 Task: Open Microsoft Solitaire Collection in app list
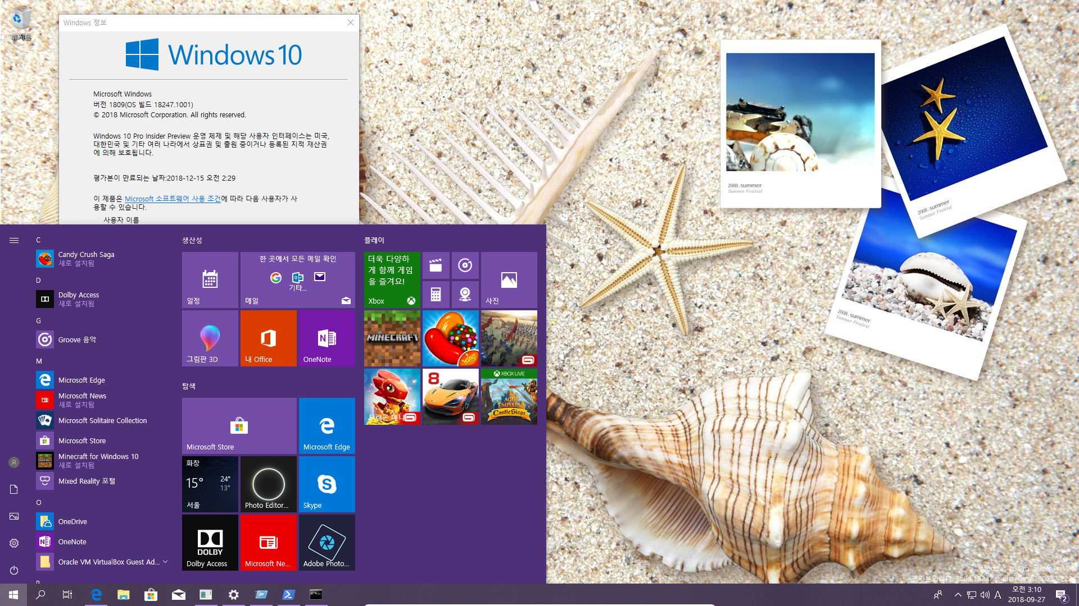[102, 420]
